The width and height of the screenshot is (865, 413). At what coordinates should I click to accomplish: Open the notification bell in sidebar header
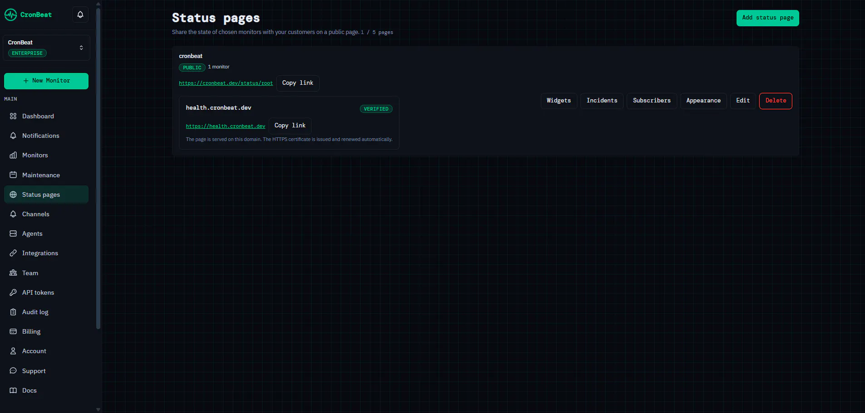click(x=80, y=15)
